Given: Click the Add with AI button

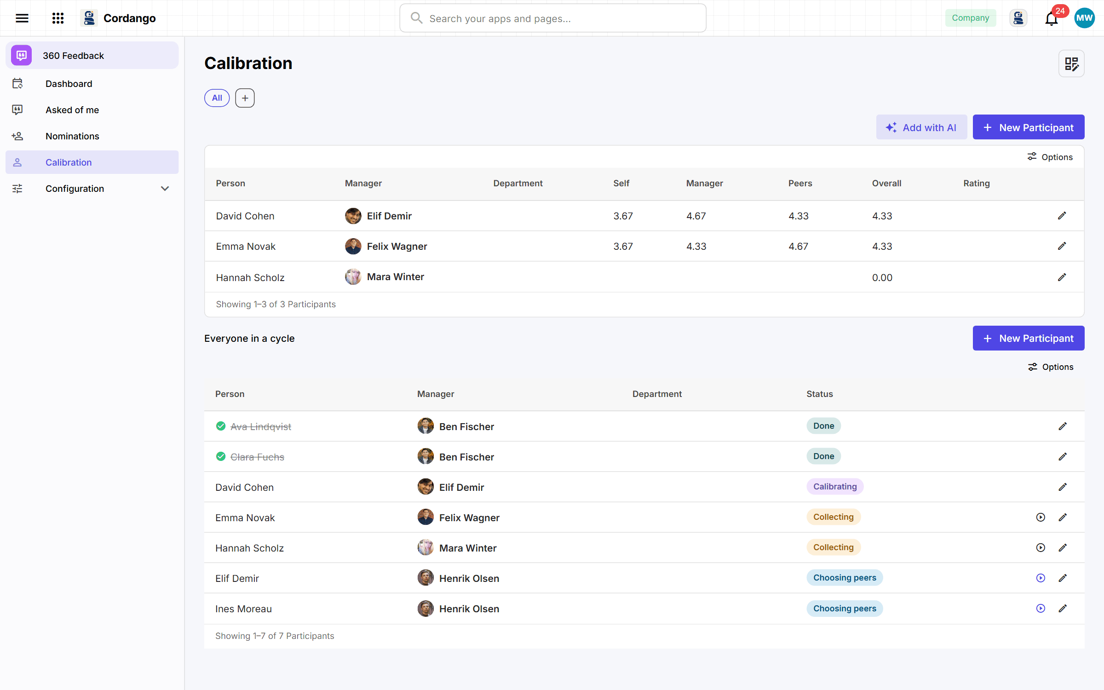Looking at the screenshot, I should [921, 127].
